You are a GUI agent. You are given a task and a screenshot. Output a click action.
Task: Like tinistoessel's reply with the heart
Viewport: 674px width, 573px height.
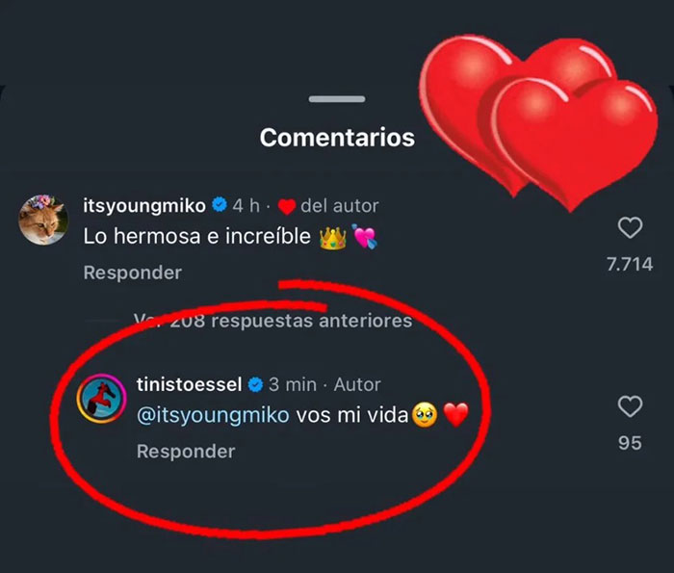click(630, 408)
